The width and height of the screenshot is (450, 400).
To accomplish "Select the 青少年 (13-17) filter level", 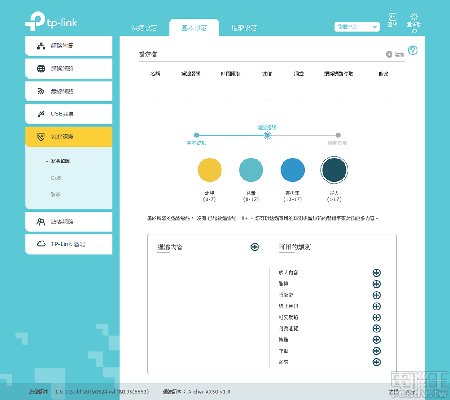I will click(x=292, y=169).
